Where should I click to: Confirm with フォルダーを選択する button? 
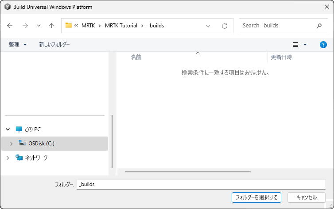tap(256, 198)
